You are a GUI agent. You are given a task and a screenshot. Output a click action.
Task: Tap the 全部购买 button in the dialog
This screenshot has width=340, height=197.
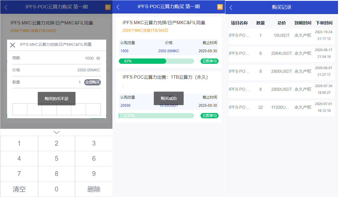point(92,82)
